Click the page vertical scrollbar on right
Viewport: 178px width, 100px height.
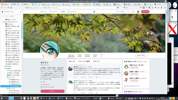coord(166,16)
